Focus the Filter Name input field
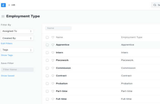This screenshot has width=160, height=104. [17, 70]
